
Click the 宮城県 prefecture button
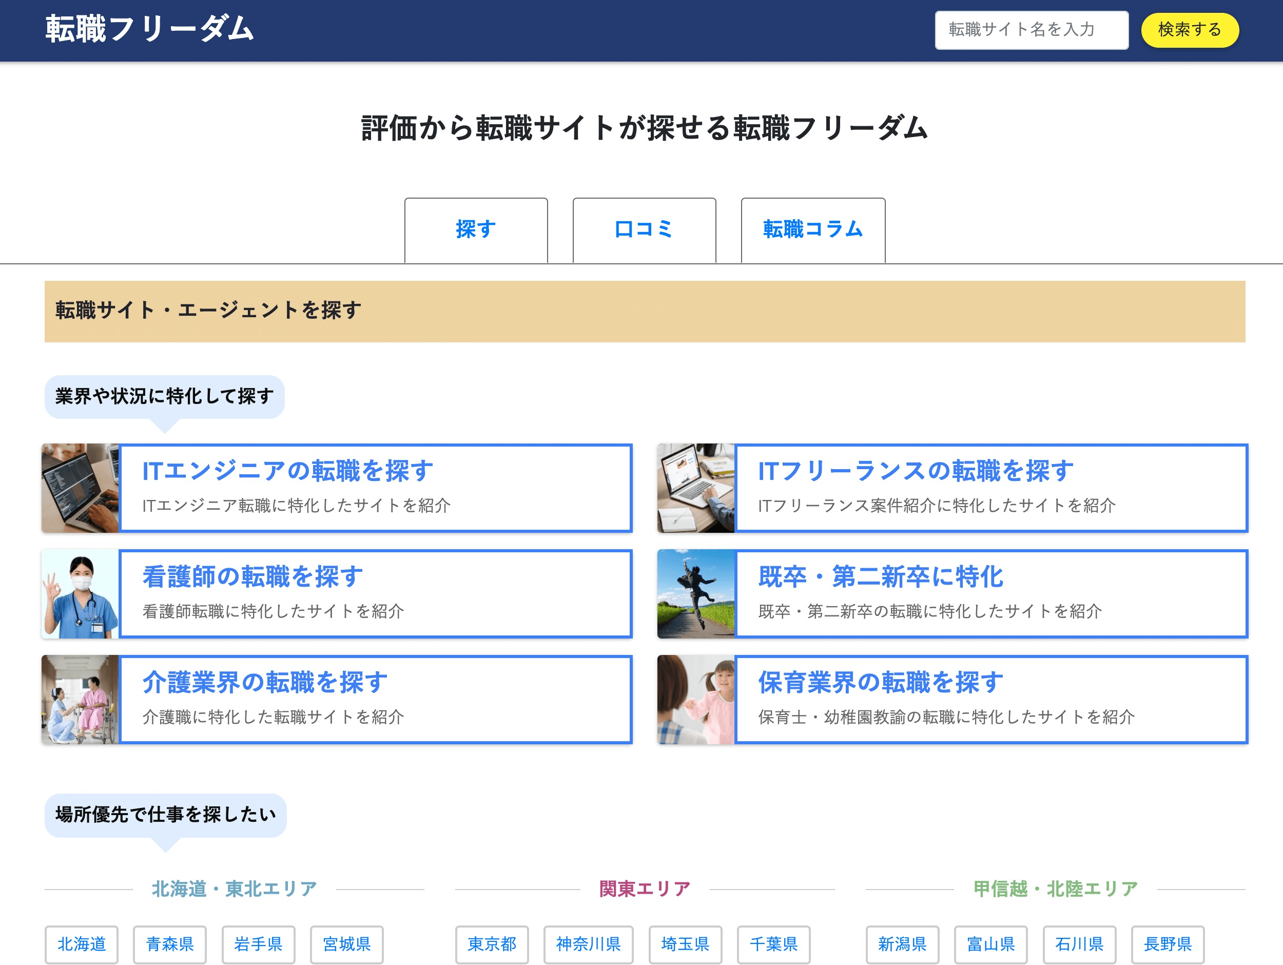[x=346, y=943]
